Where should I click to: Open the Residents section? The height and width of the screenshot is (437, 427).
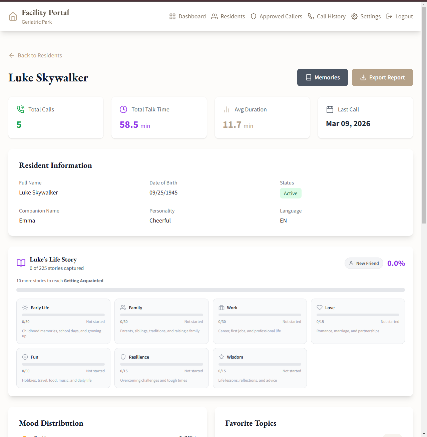pos(228,16)
